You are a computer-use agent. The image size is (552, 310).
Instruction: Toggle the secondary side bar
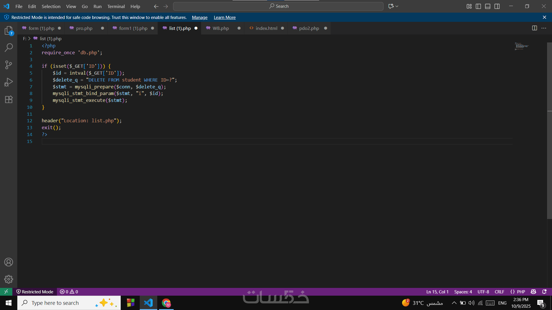[497, 6]
